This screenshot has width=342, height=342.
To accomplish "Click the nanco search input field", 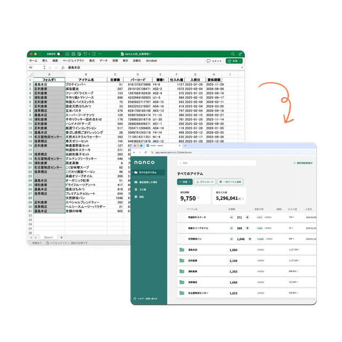I will tap(216, 163).
